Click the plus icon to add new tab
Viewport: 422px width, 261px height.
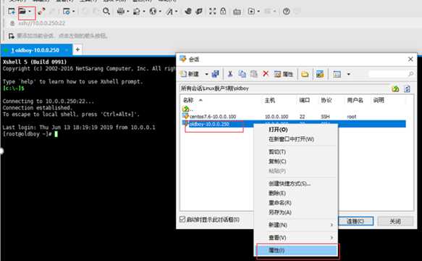click(77, 49)
